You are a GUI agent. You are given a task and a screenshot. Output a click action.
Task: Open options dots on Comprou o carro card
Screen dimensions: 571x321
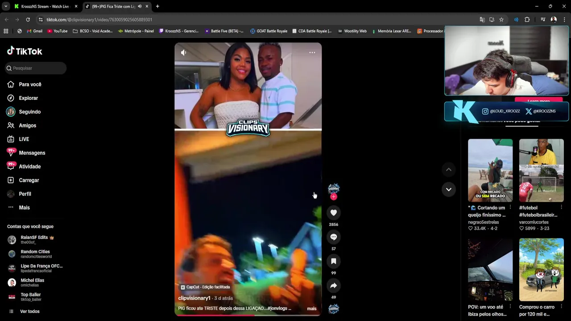pyautogui.click(x=561, y=307)
